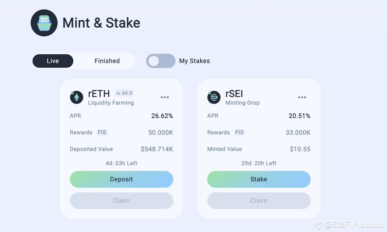The width and height of the screenshot is (387, 232).
Task: Click the rSEI Minted Value amount
Action: [300, 149]
